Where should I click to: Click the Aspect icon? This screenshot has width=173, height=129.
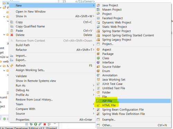[98, 50]
